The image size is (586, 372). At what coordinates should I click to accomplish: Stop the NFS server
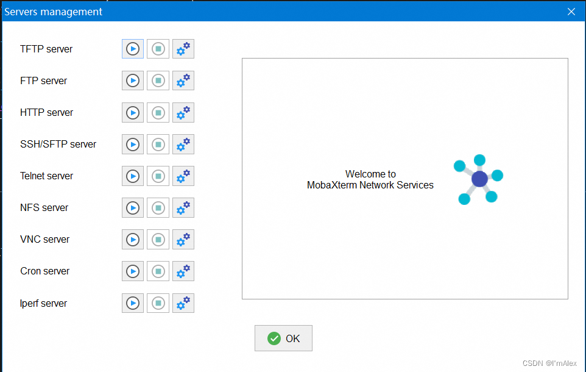click(x=158, y=208)
